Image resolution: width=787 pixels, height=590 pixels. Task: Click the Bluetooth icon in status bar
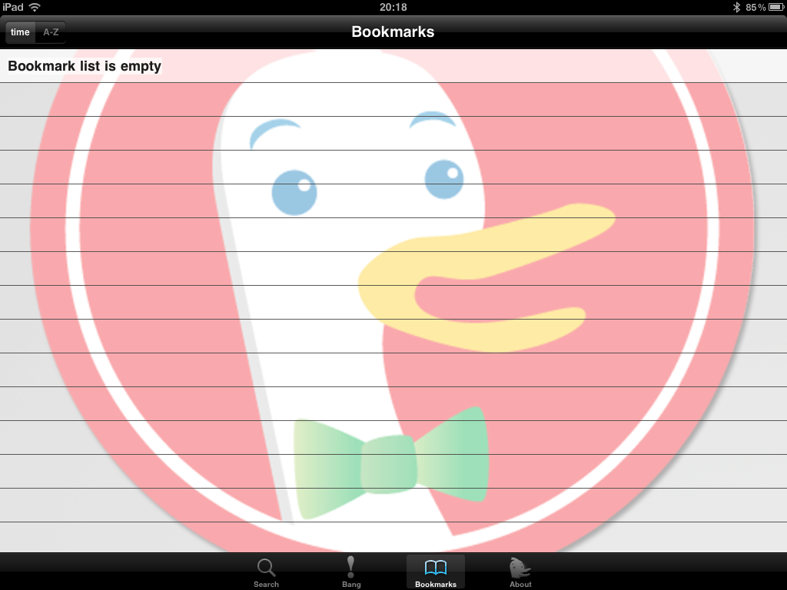[x=736, y=7]
